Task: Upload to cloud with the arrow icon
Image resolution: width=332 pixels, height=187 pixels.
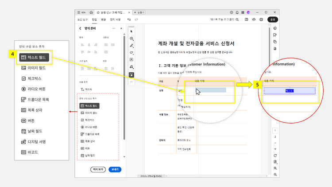Action: (x=254, y=19)
